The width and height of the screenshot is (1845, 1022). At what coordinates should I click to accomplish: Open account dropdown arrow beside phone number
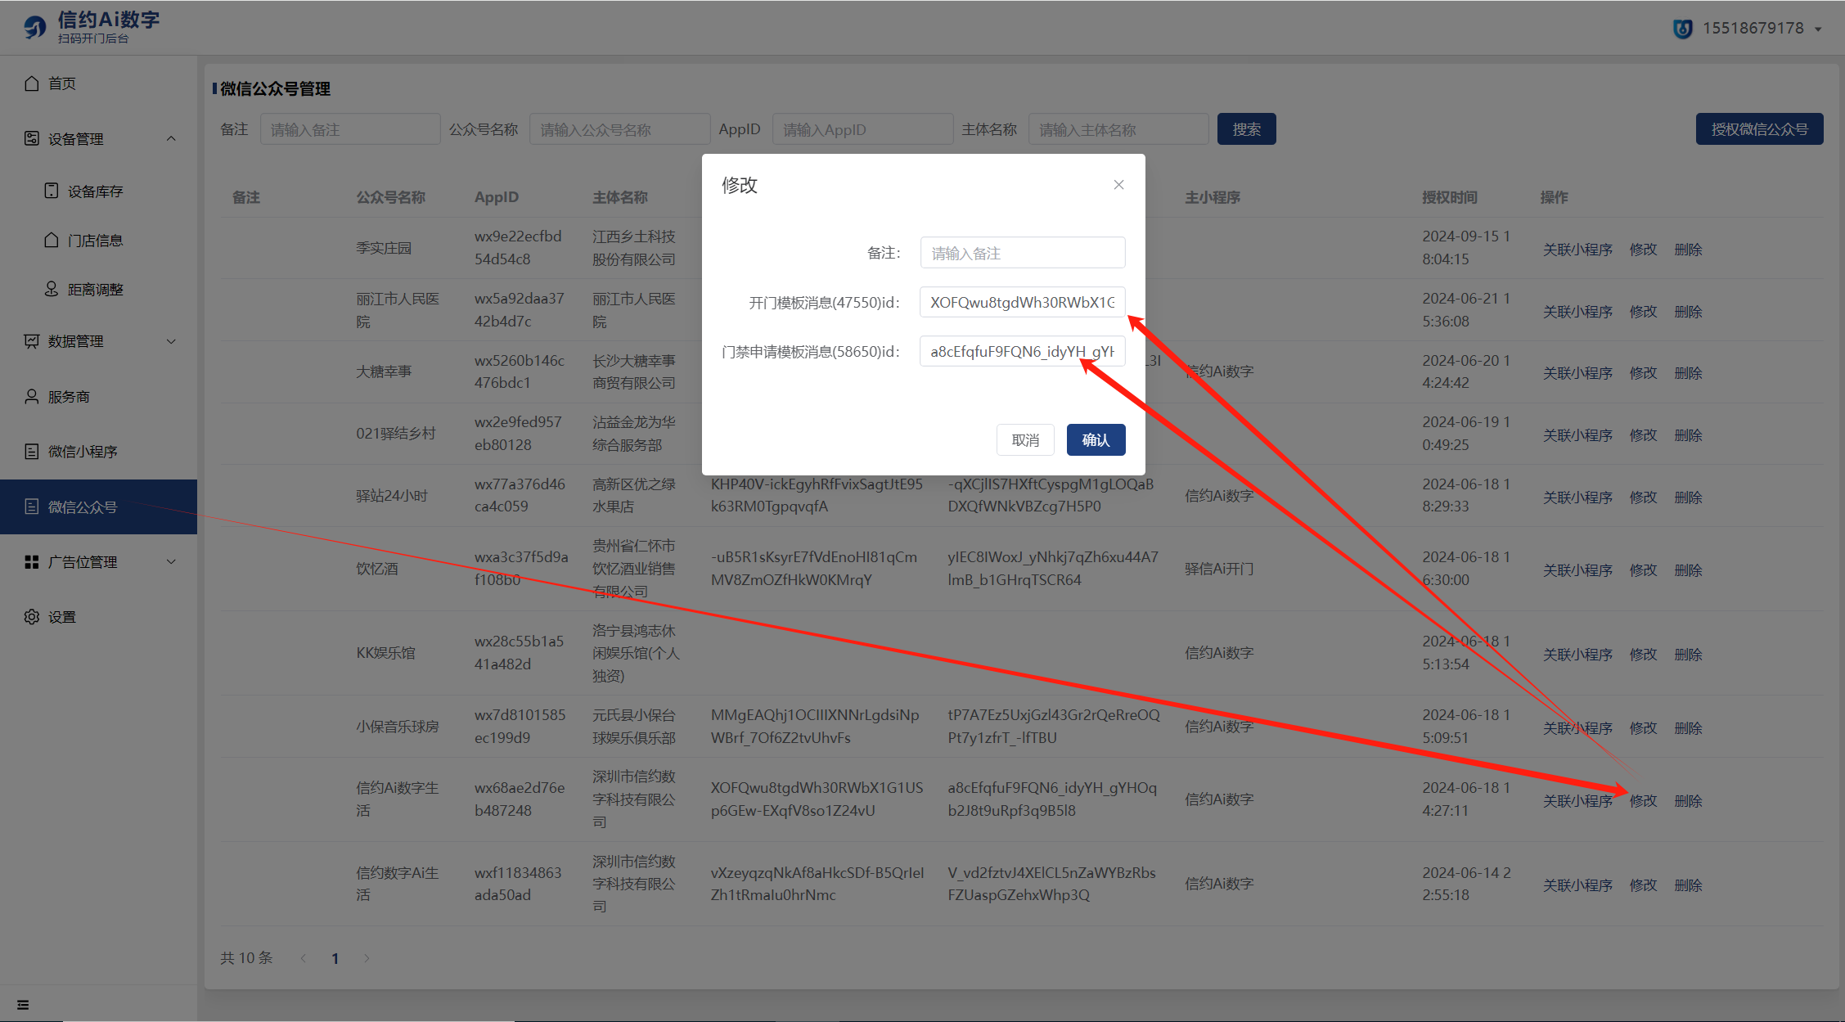[1818, 29]
